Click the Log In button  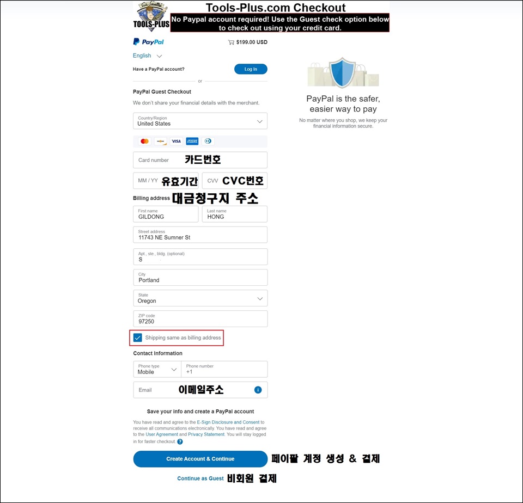251,69
